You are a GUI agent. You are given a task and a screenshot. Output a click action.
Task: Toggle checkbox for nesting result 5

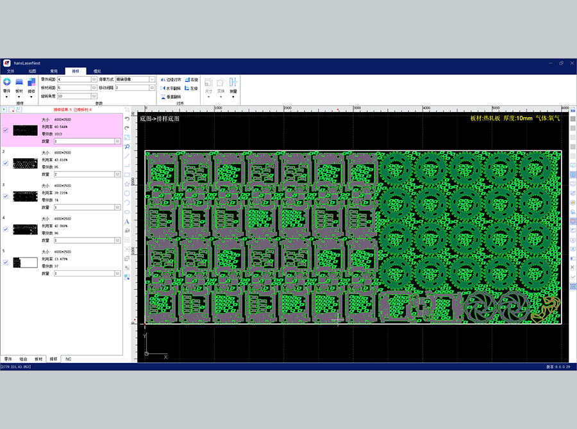pyautogui.click(x=6, y=263)
